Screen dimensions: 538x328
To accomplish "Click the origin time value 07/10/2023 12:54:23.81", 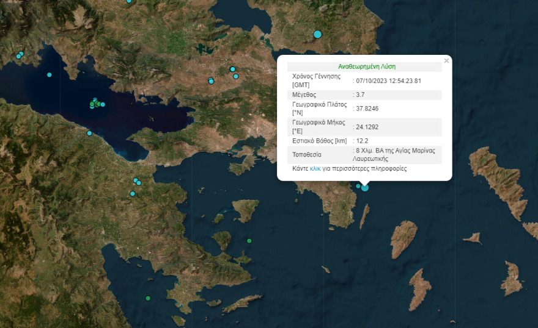I will pyautogui.click(x=388, y=80).
